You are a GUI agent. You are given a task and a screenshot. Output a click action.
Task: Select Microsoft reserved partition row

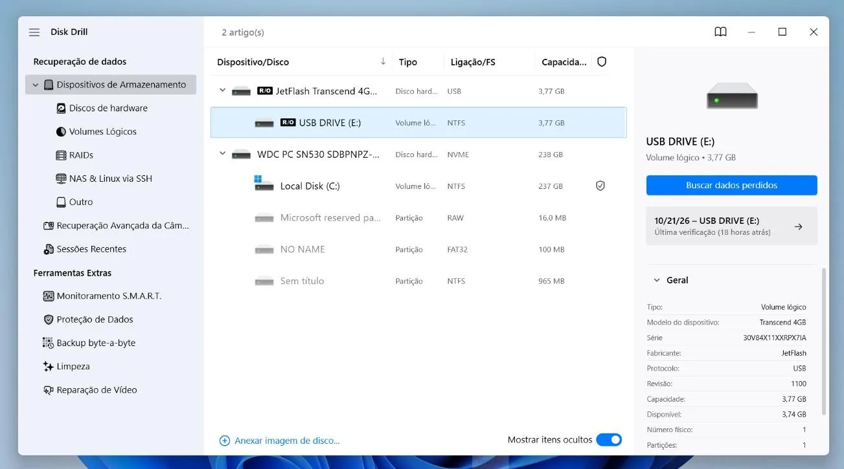(x=418, y=217)
